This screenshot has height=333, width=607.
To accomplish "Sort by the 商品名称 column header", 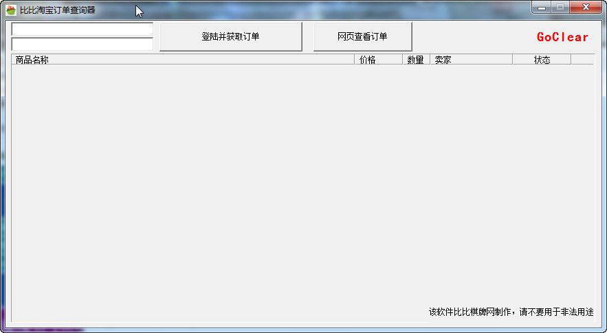I will [x=183, y=60].
